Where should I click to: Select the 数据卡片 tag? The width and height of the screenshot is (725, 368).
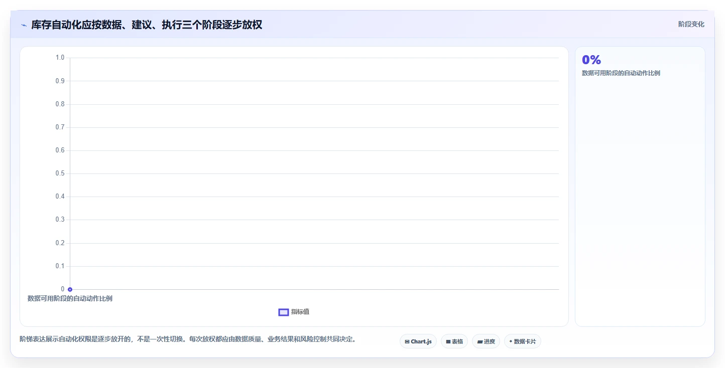point(523,341)
